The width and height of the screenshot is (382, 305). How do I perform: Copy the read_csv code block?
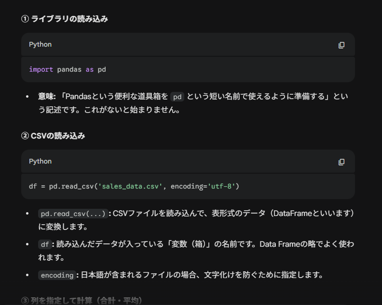click(x=341, y=162)
